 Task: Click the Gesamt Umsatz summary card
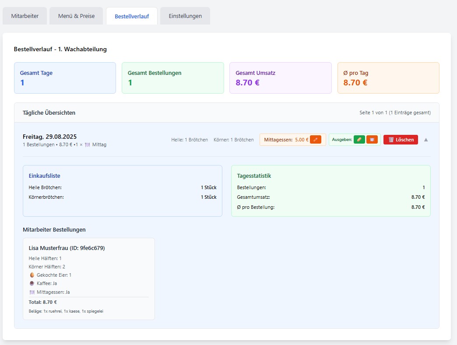click(x=280, y=78)
